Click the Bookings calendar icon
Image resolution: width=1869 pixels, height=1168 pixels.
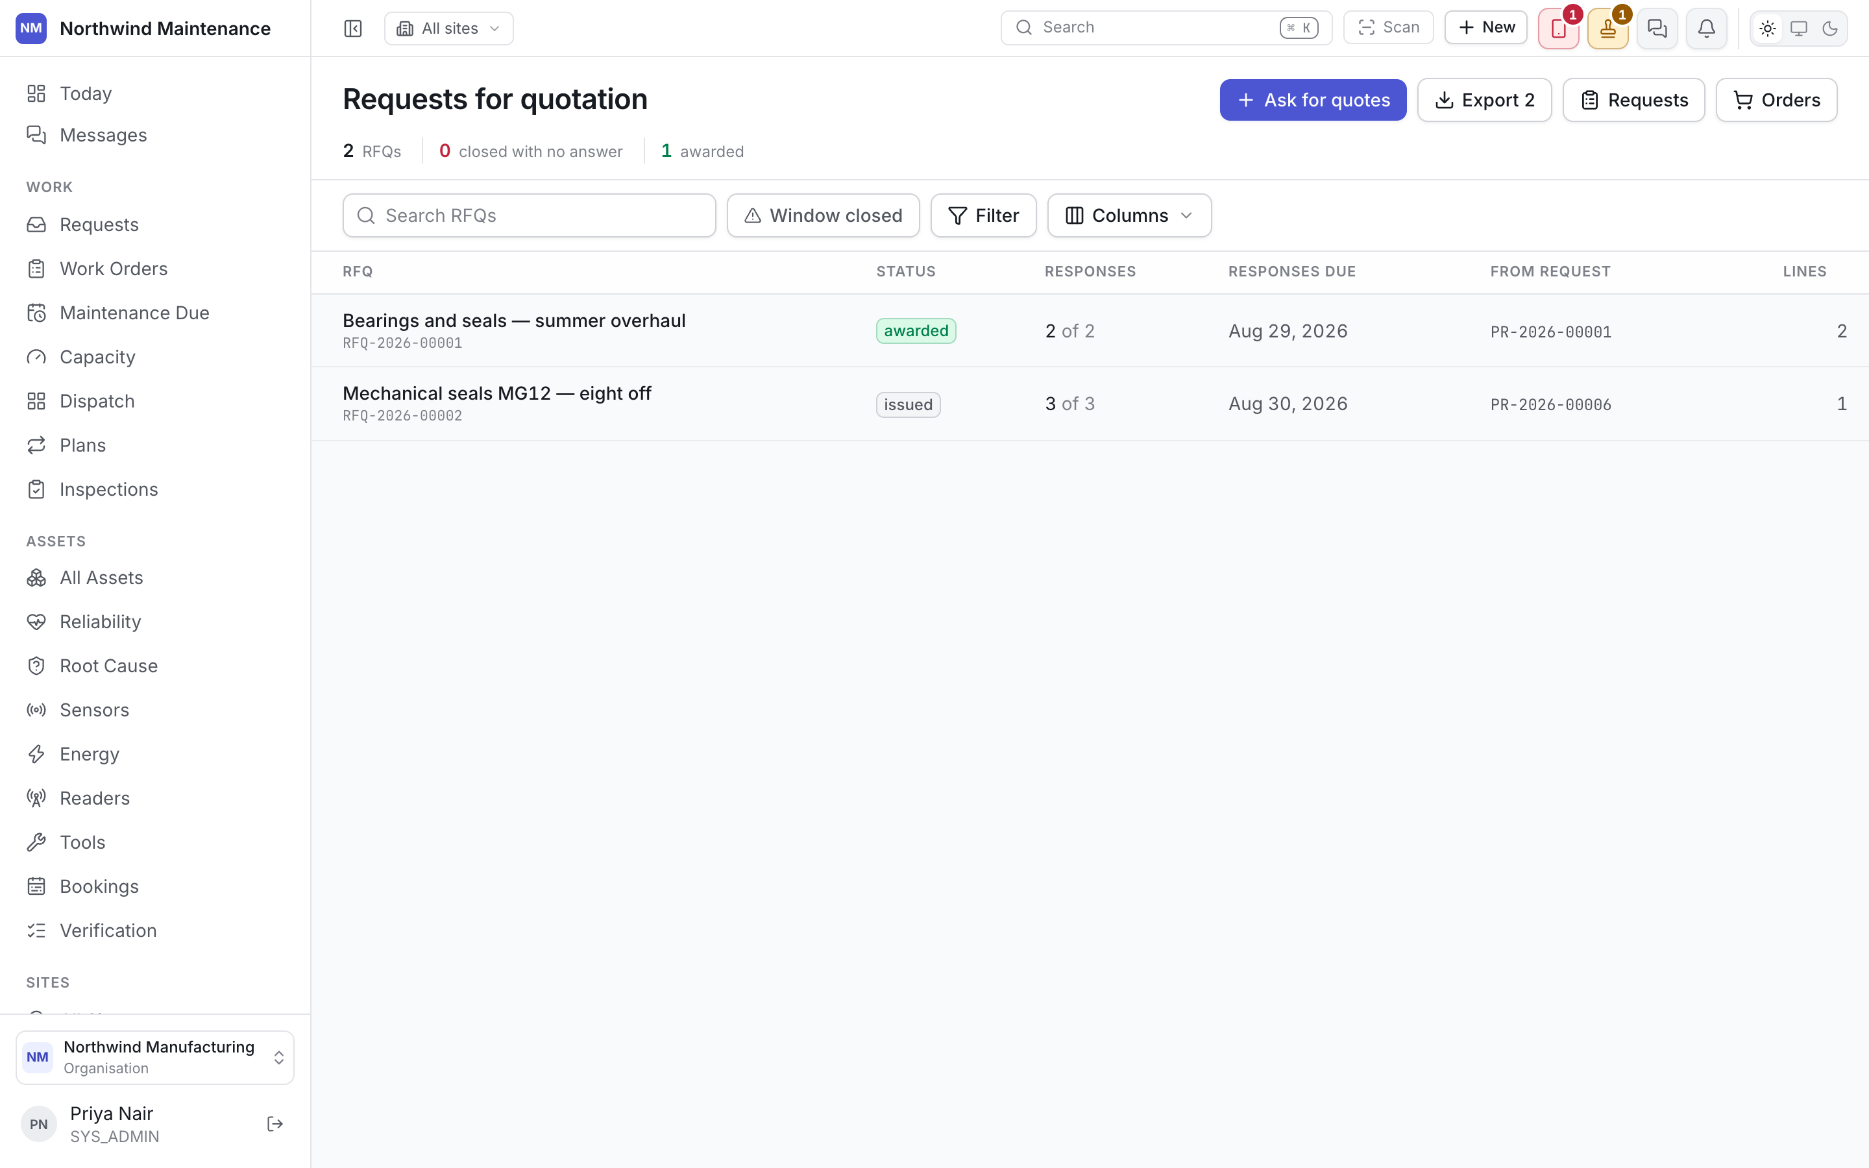click(36, 886)
